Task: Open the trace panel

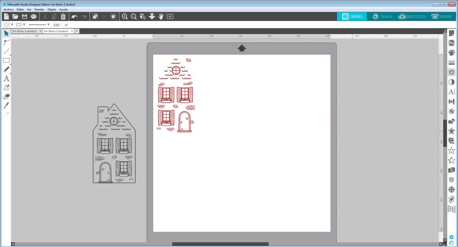Action: (x=452, y=72)
